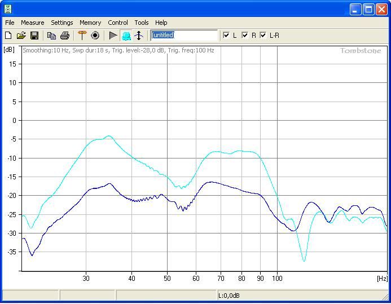Uncheck the L channel checkbox

[x=227, y=36]
